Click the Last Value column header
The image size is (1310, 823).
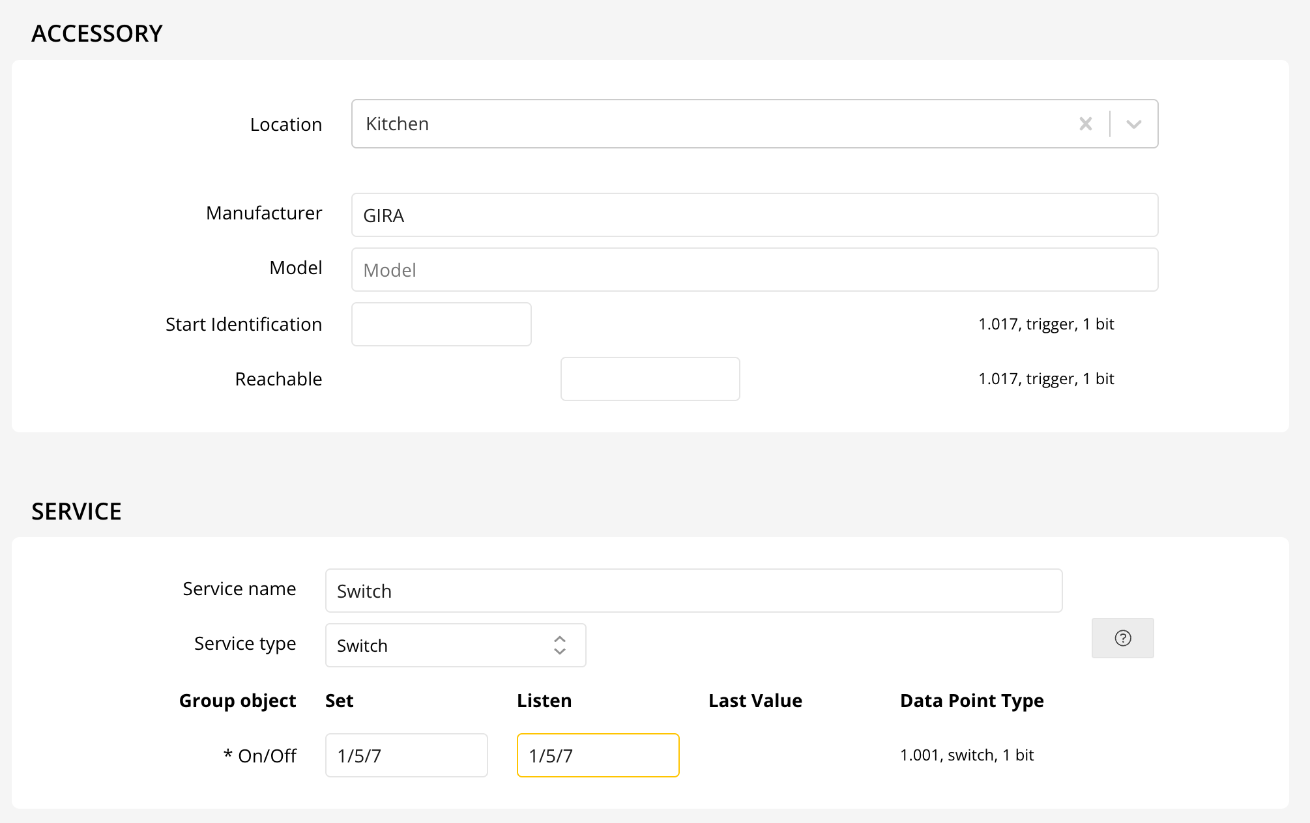(x=755, y=701)
